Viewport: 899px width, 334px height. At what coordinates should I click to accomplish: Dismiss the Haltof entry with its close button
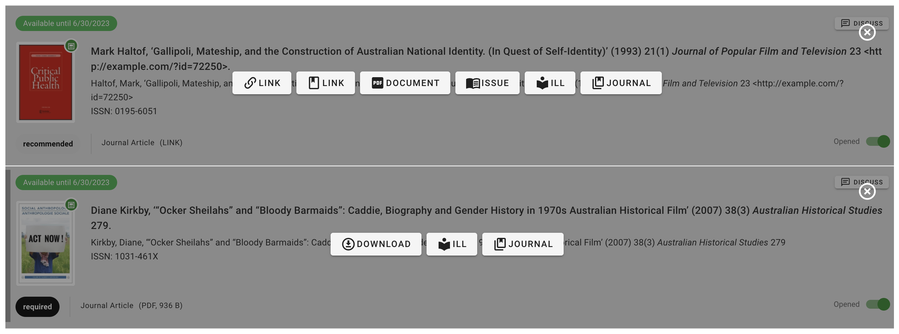pyautogui.click(x=868, y=33)
